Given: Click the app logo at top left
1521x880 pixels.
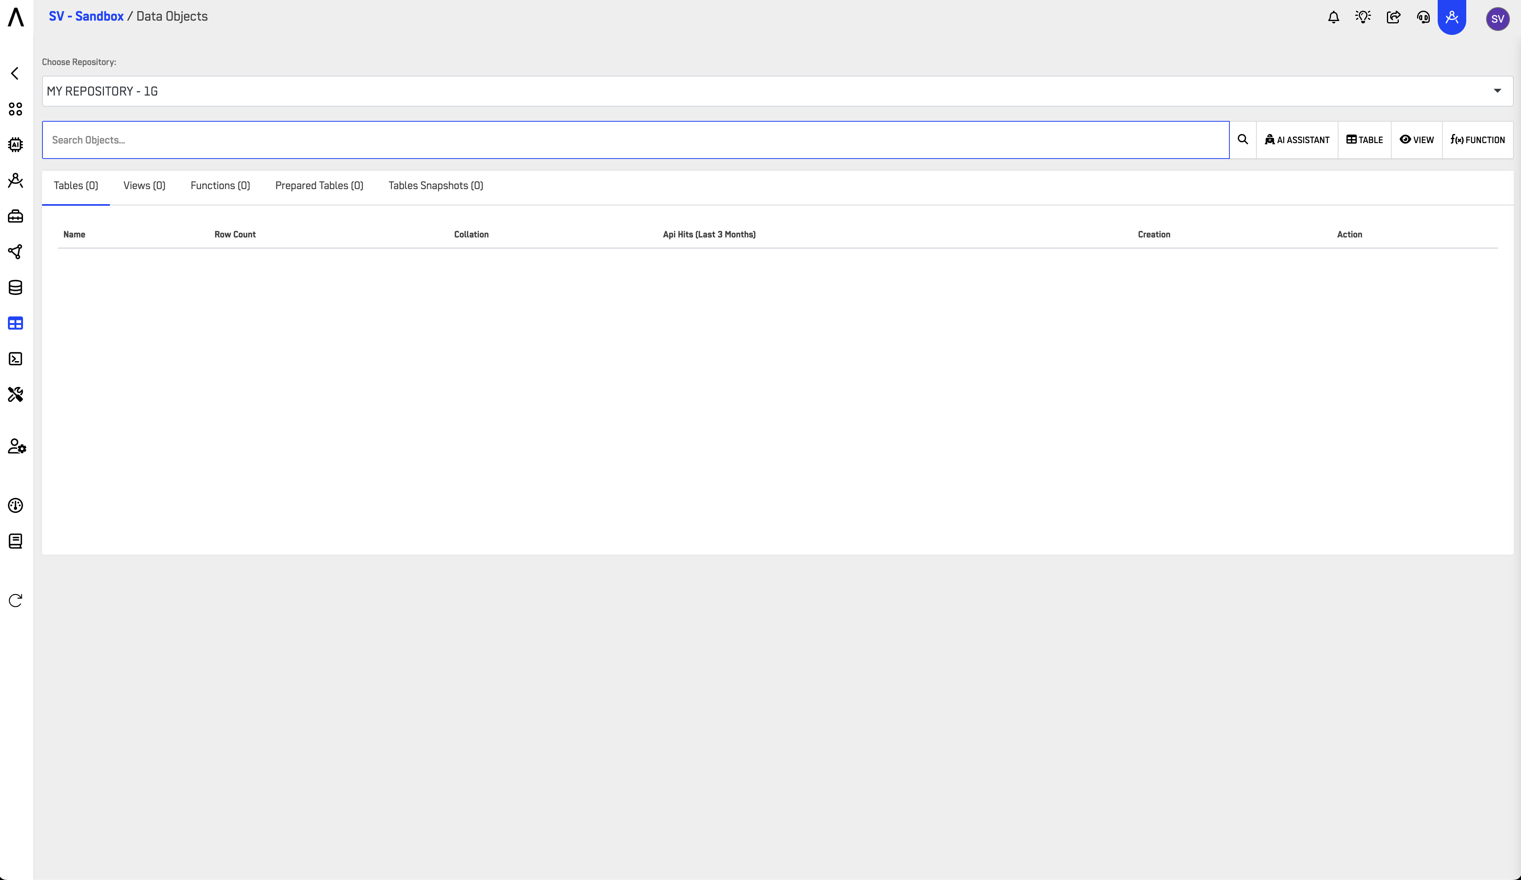Looking at the screenshot, I should coord(16,17).
